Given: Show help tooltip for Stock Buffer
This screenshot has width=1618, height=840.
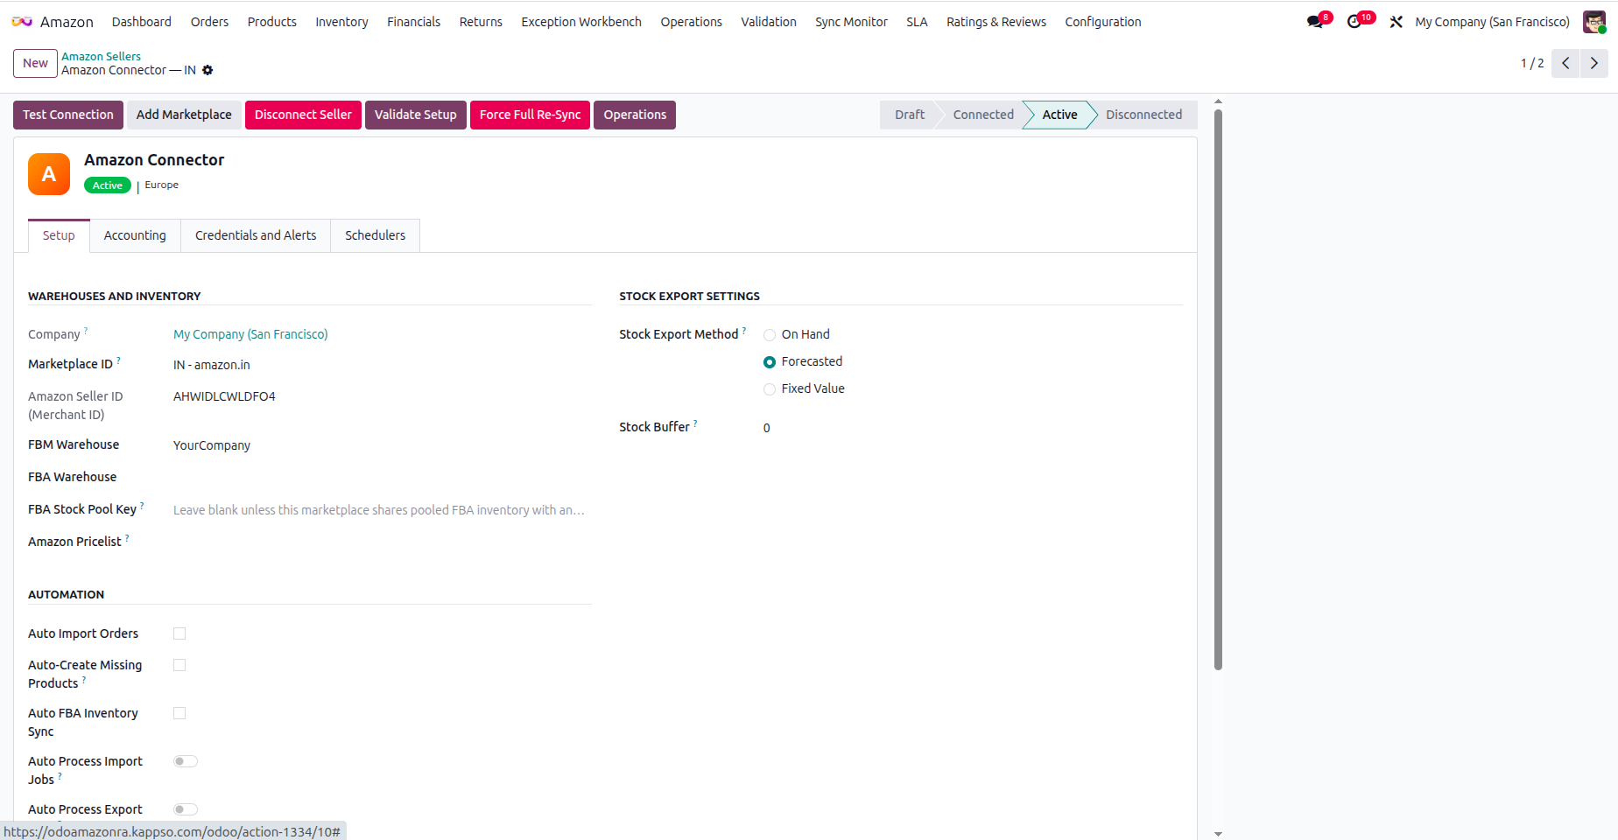Looking at the screenshot, I should click(x=695, y=423).
